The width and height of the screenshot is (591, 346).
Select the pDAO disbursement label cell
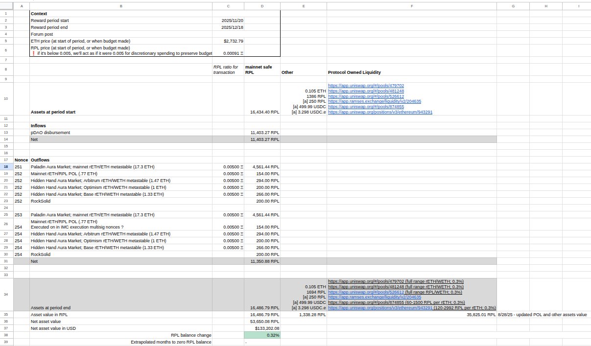pyautogui.click(x=120, y=133)
